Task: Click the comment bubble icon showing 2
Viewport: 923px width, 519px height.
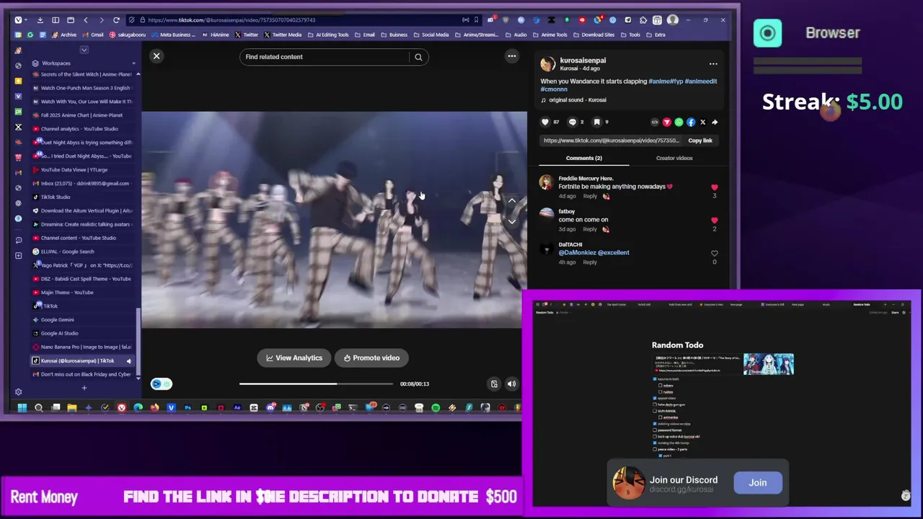Action: coord(573,123)
